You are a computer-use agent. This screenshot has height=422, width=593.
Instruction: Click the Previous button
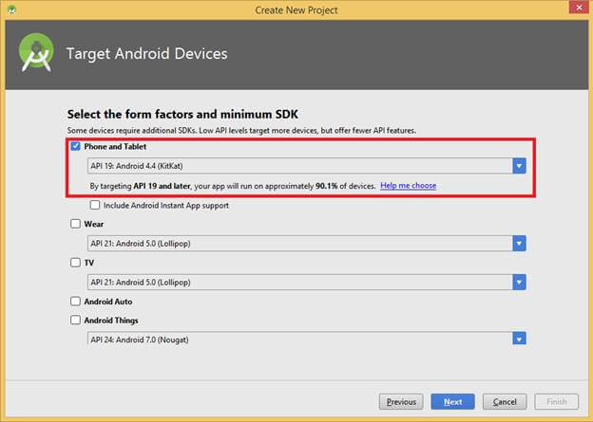401,401
